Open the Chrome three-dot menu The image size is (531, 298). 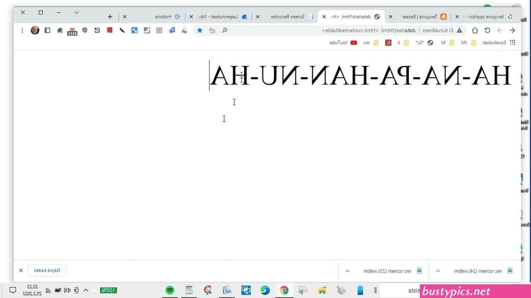(x=22, y=30)
